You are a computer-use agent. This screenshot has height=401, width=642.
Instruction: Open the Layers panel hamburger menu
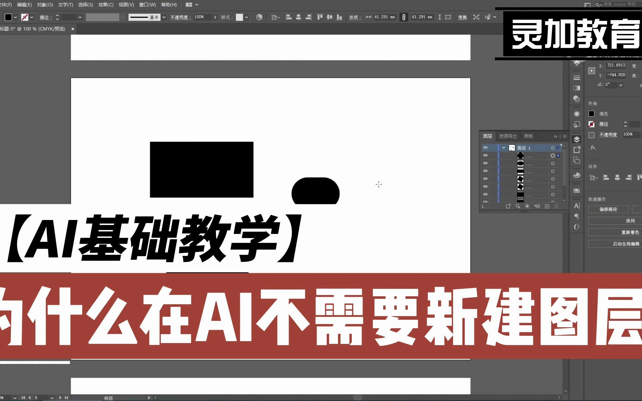pos(565,136)
